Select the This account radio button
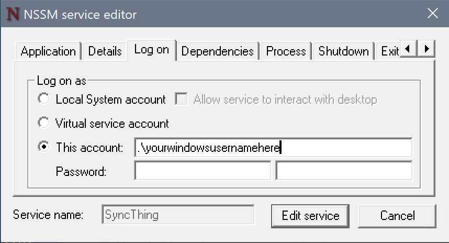This screenshot has width=449, height=243. tap(44, 147)
